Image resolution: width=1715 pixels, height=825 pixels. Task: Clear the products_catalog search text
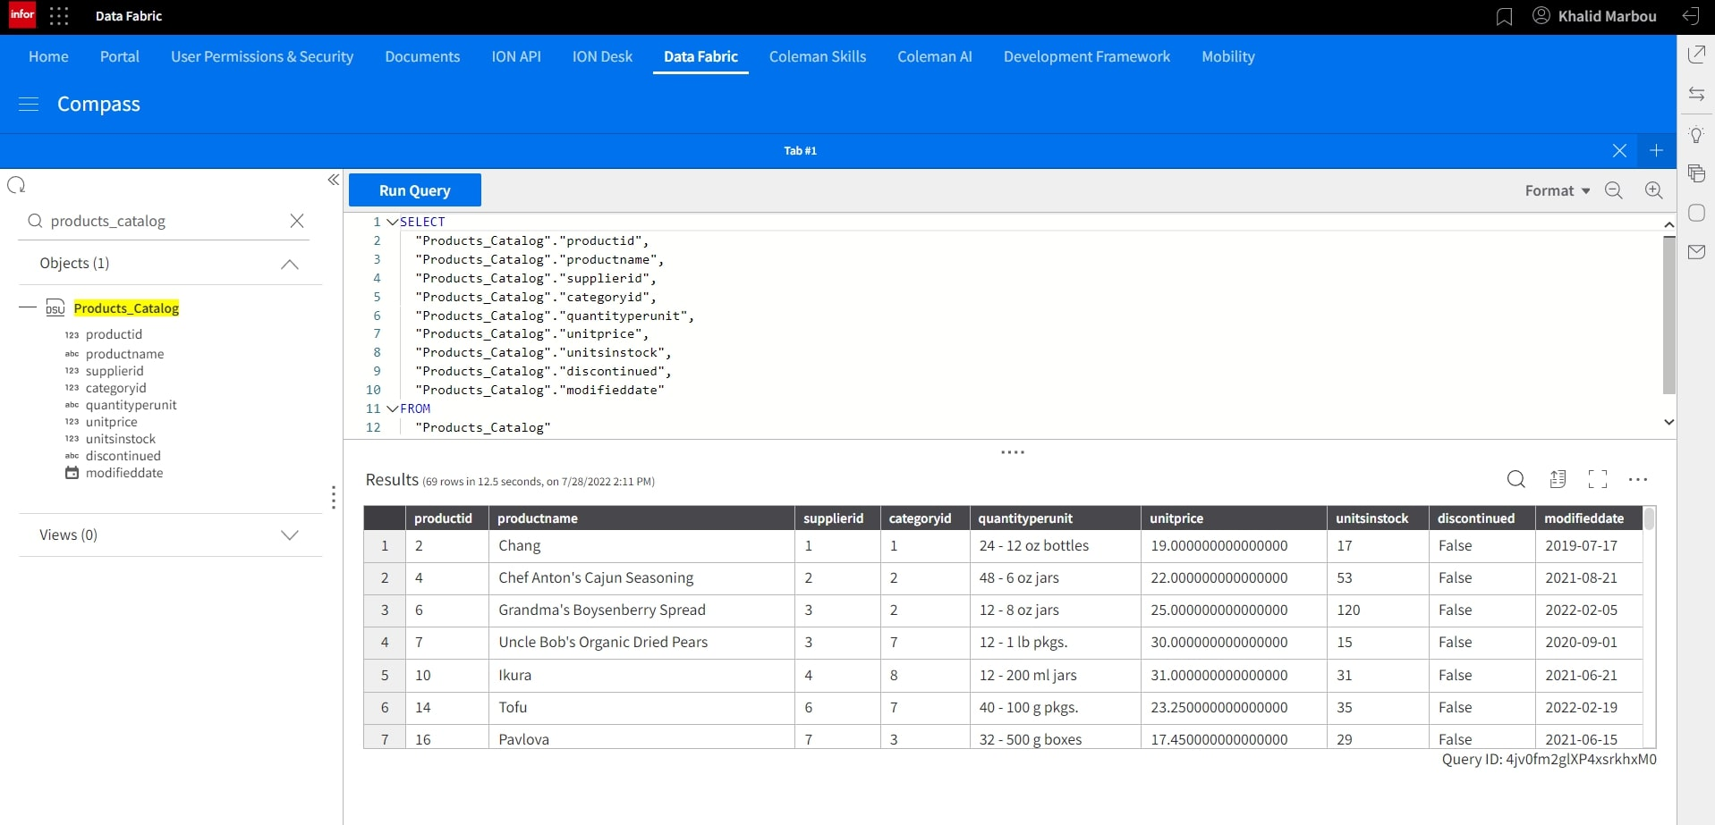(297, 221)
